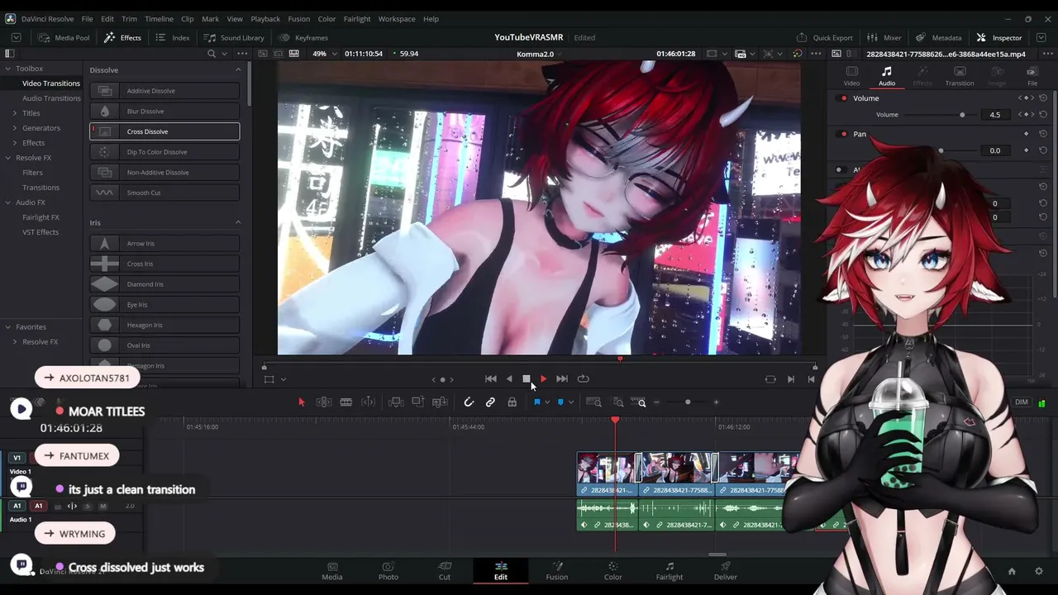
Task: Collapse the Audio FX tree item
Action: pyautogui.click(x=7, y=202)
